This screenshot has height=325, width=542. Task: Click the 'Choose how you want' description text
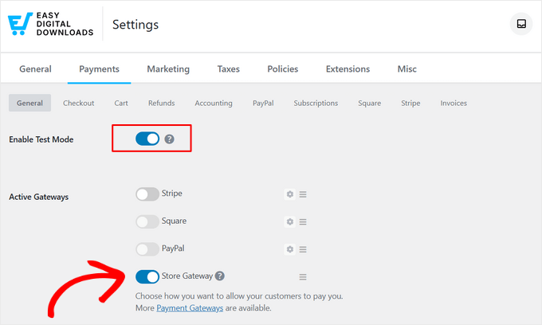point(239,296)
